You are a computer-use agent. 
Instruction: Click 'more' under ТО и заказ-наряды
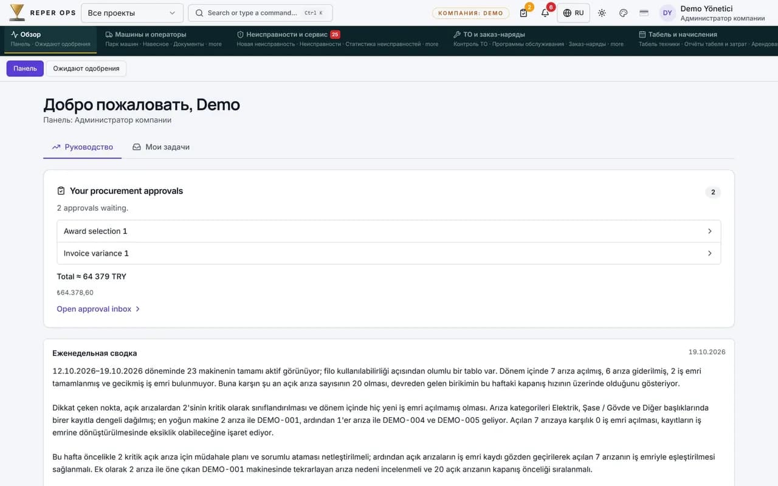tap(617, 44)
